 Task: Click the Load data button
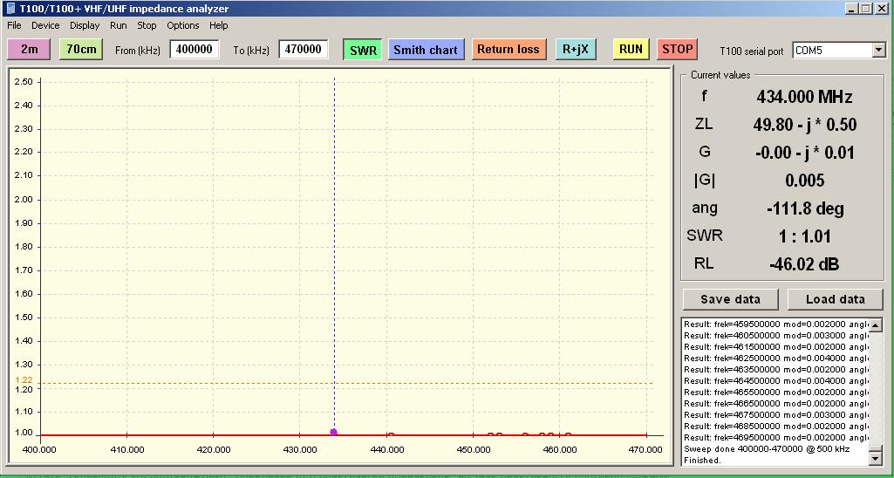[835, 299]
